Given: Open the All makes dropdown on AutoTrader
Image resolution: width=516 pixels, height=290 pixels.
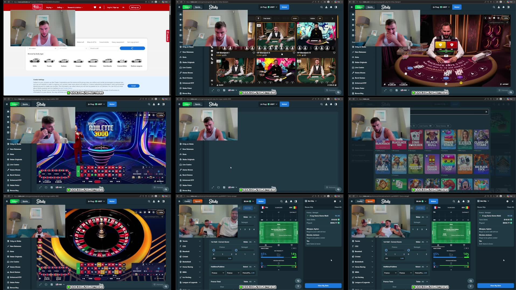Looking at the screenshot, I should pyautogui.click(x=42, y=48).
